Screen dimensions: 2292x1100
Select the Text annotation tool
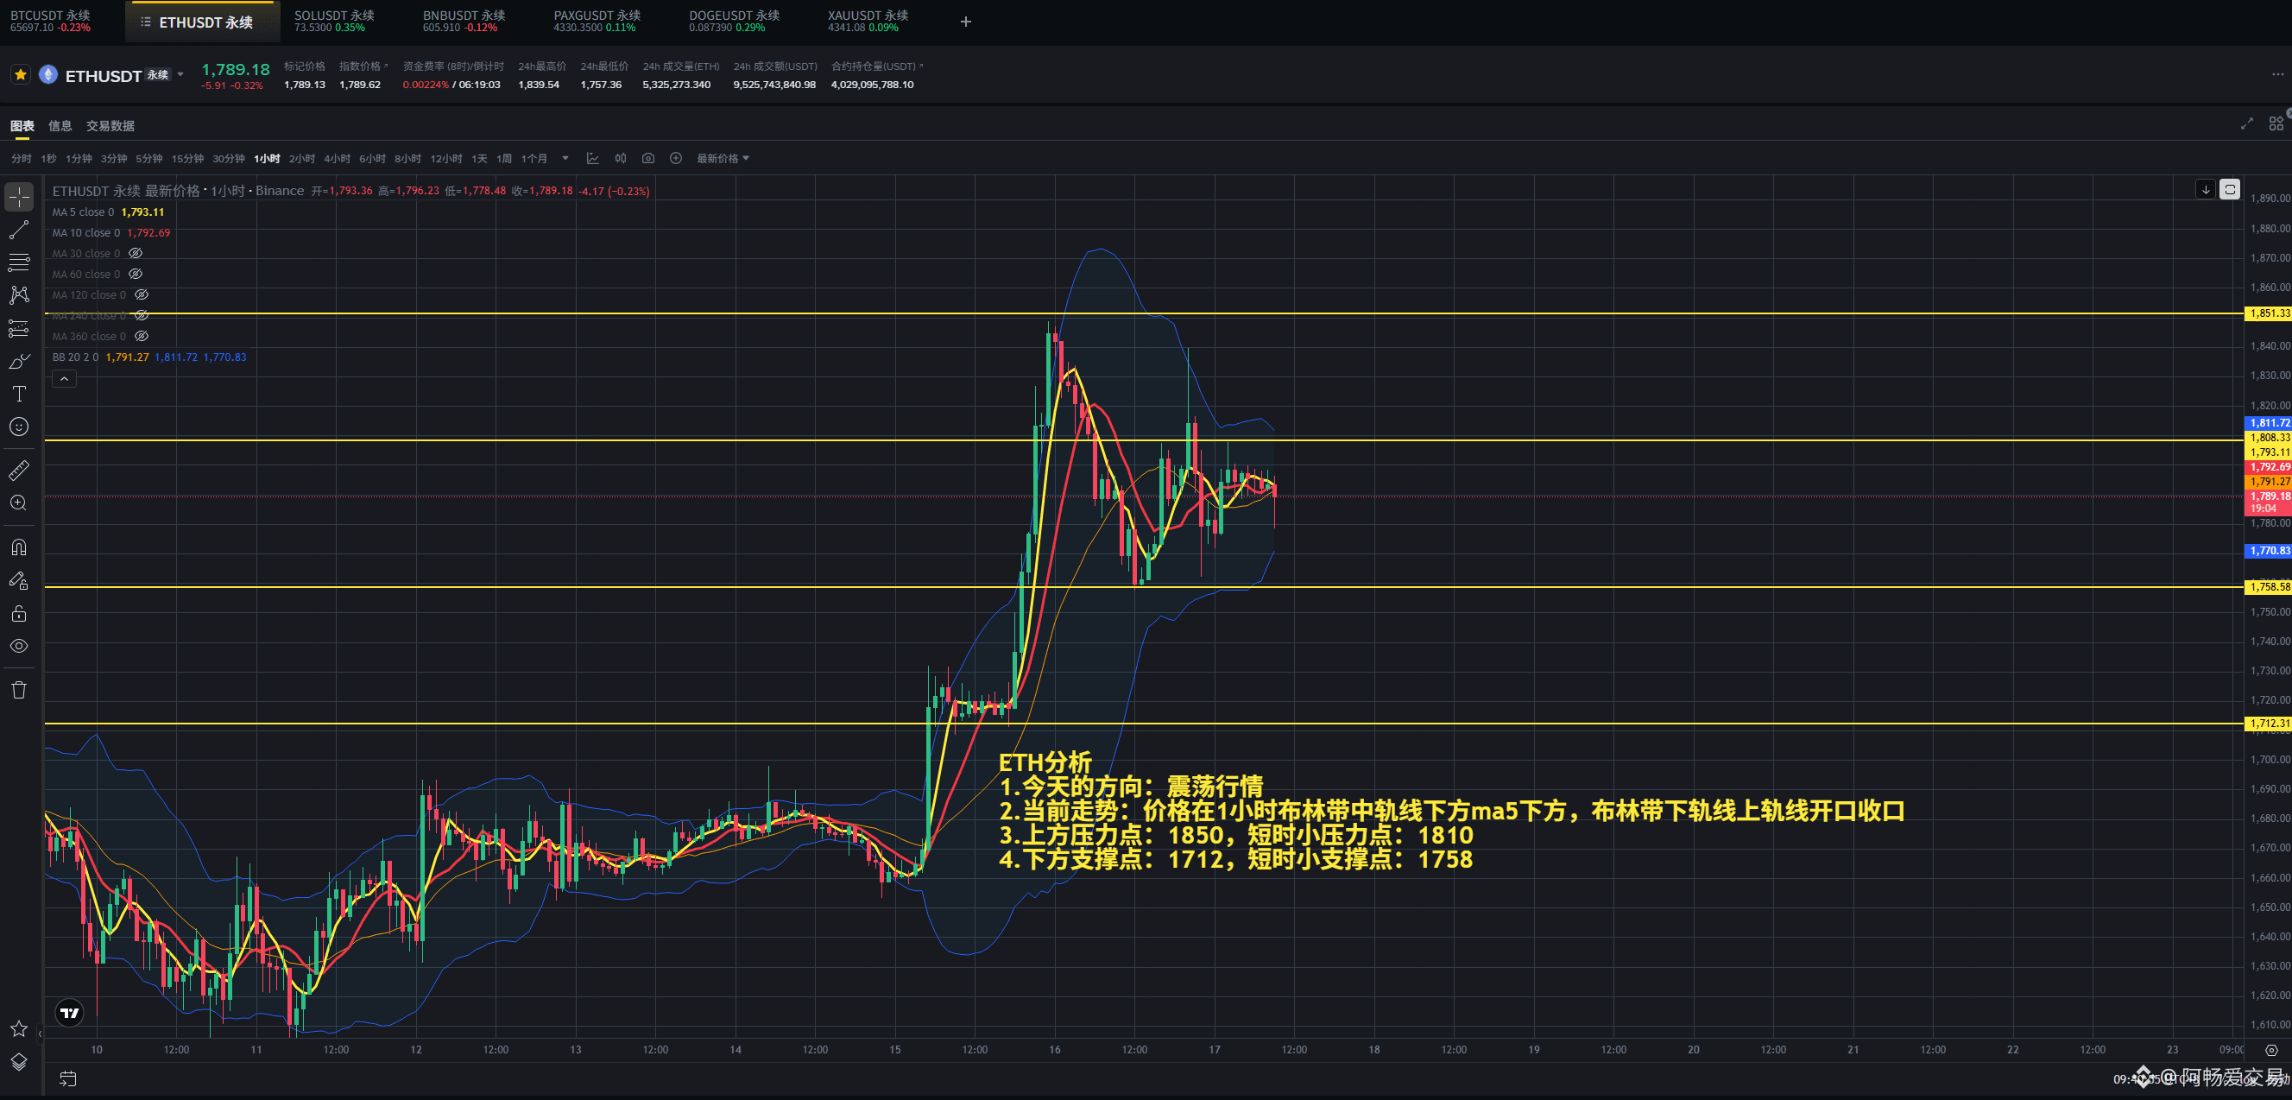click(x=19, y=394)
